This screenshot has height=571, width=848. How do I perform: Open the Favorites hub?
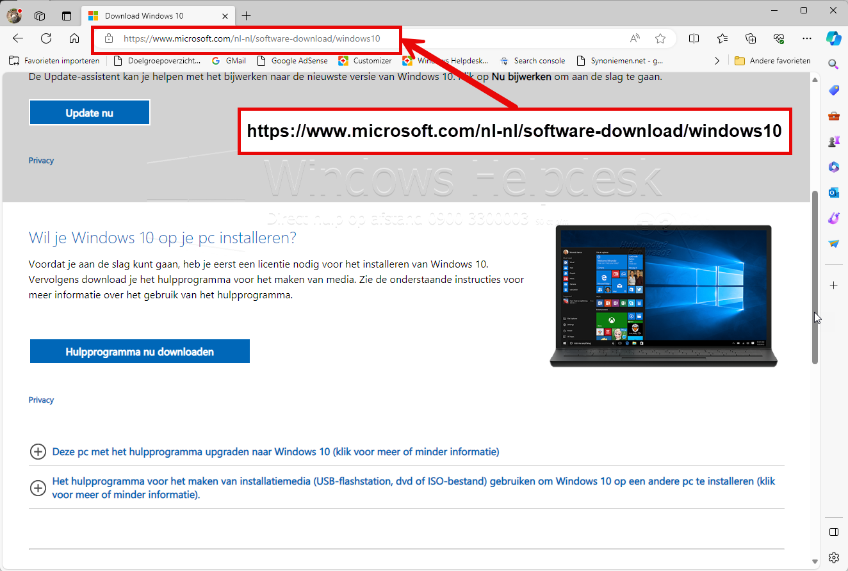(x=722, y=38)
